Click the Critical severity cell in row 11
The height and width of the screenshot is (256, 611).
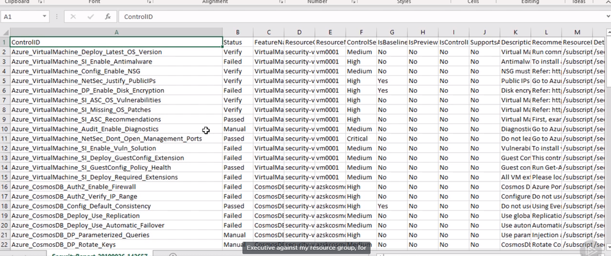pyautogui.click(x=361, y=139)
